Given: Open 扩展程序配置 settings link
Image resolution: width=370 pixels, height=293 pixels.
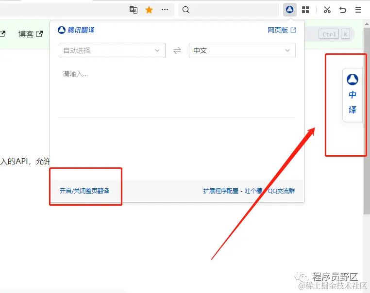Looking at the screenshot, I should tap(220, 191).
